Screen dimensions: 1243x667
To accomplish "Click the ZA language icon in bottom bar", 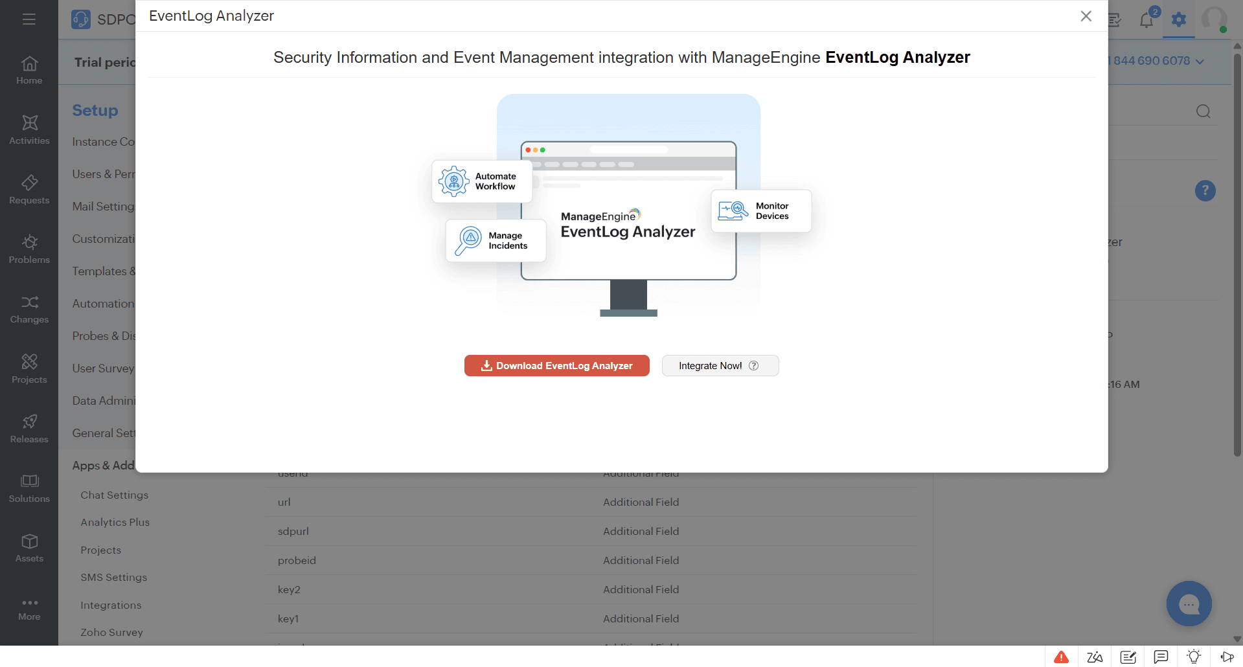I will pos(1095,657).
